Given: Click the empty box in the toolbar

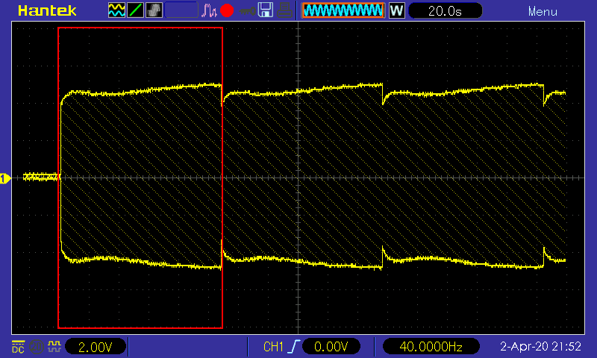Looking at the screenshot, I should click(x=181, y=10).
